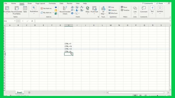
Task: Switch to the Review tab
Action: 69,4
